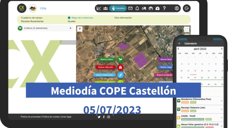Expand the Naranja (Valencia Late) entry

pyautogui.click(x=221, y=109)
